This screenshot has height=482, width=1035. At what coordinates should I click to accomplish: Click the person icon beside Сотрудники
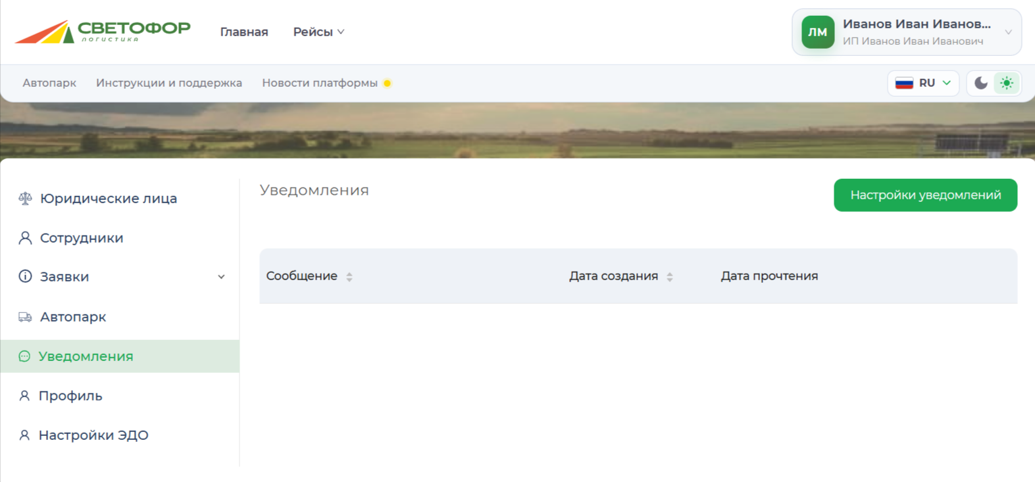click(25, 238)
